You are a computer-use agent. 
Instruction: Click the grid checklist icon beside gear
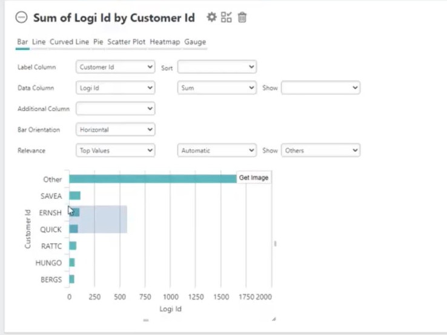227,17
